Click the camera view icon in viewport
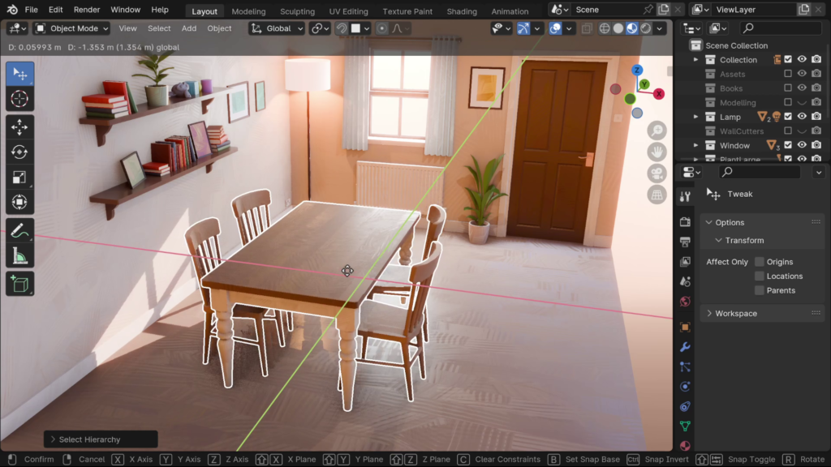The height and width of the screenshot is (467, 831). click(657, 173)
